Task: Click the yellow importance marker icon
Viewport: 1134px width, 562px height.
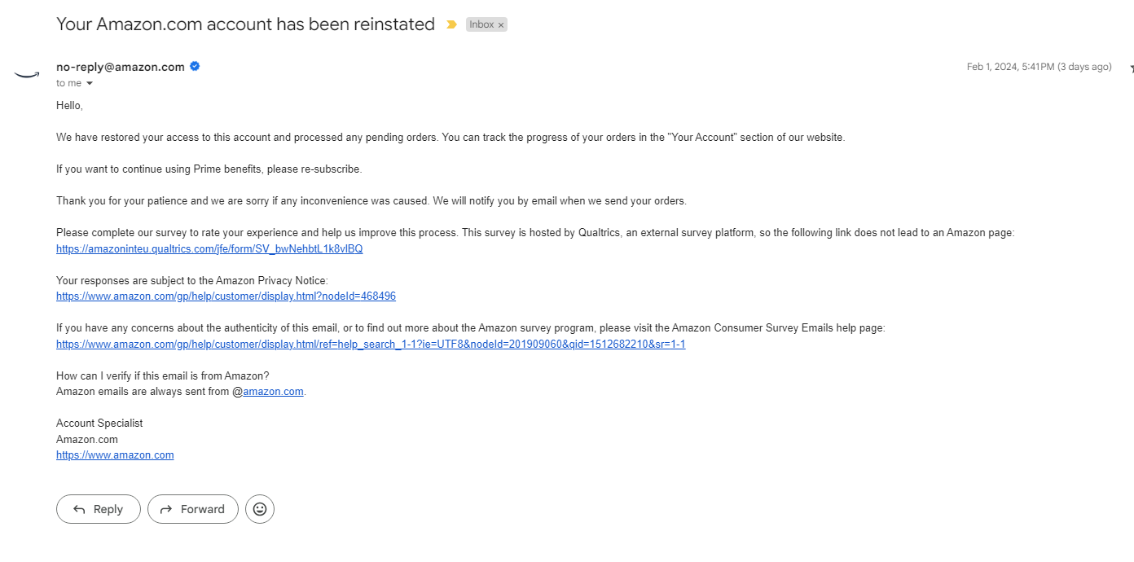Action: coord(451,24)
